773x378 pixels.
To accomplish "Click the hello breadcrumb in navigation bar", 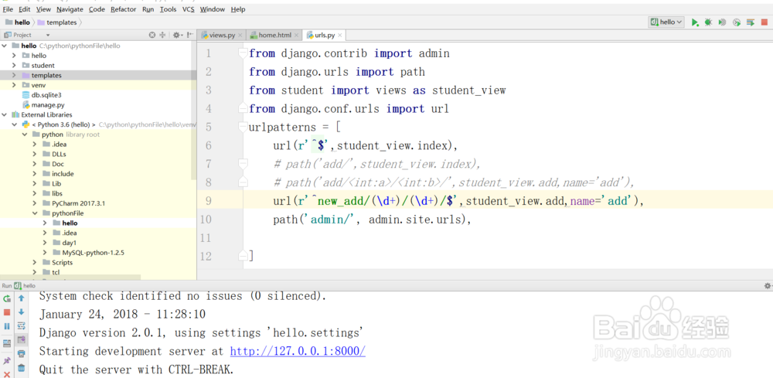I will (18, 22).
